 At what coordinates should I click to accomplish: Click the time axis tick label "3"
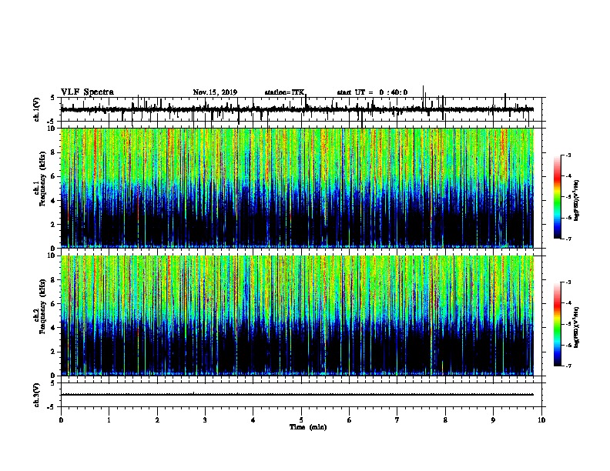click(205, 419)
